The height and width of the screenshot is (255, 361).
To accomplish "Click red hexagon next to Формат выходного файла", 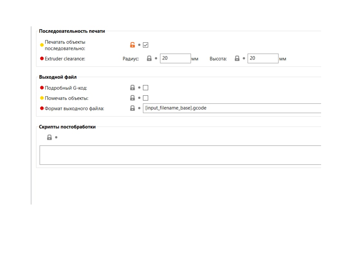I will point(42,108).
